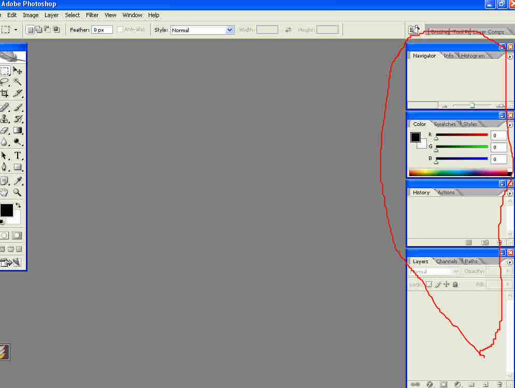
Task: Select the Dodge tool
Action: point(18,142)
